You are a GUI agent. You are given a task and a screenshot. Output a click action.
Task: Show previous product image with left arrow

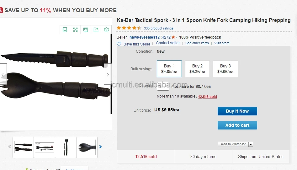(x=3, y=75)
